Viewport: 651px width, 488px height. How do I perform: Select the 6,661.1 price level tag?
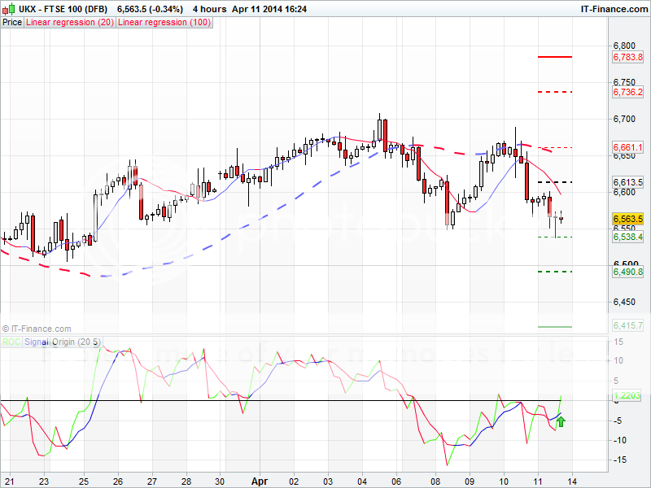point(627,147)
